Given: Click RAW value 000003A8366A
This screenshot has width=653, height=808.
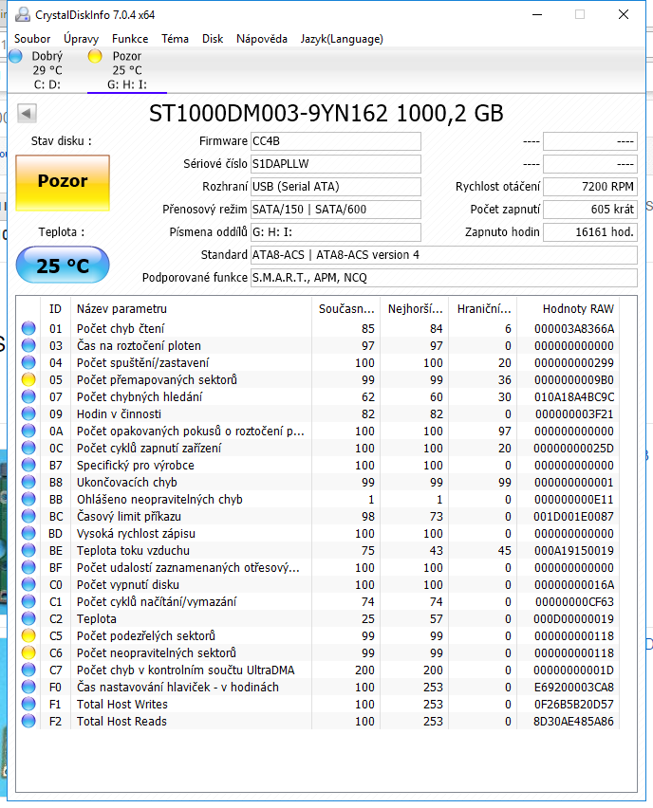Looking at the screenshot, I should 574,328.
